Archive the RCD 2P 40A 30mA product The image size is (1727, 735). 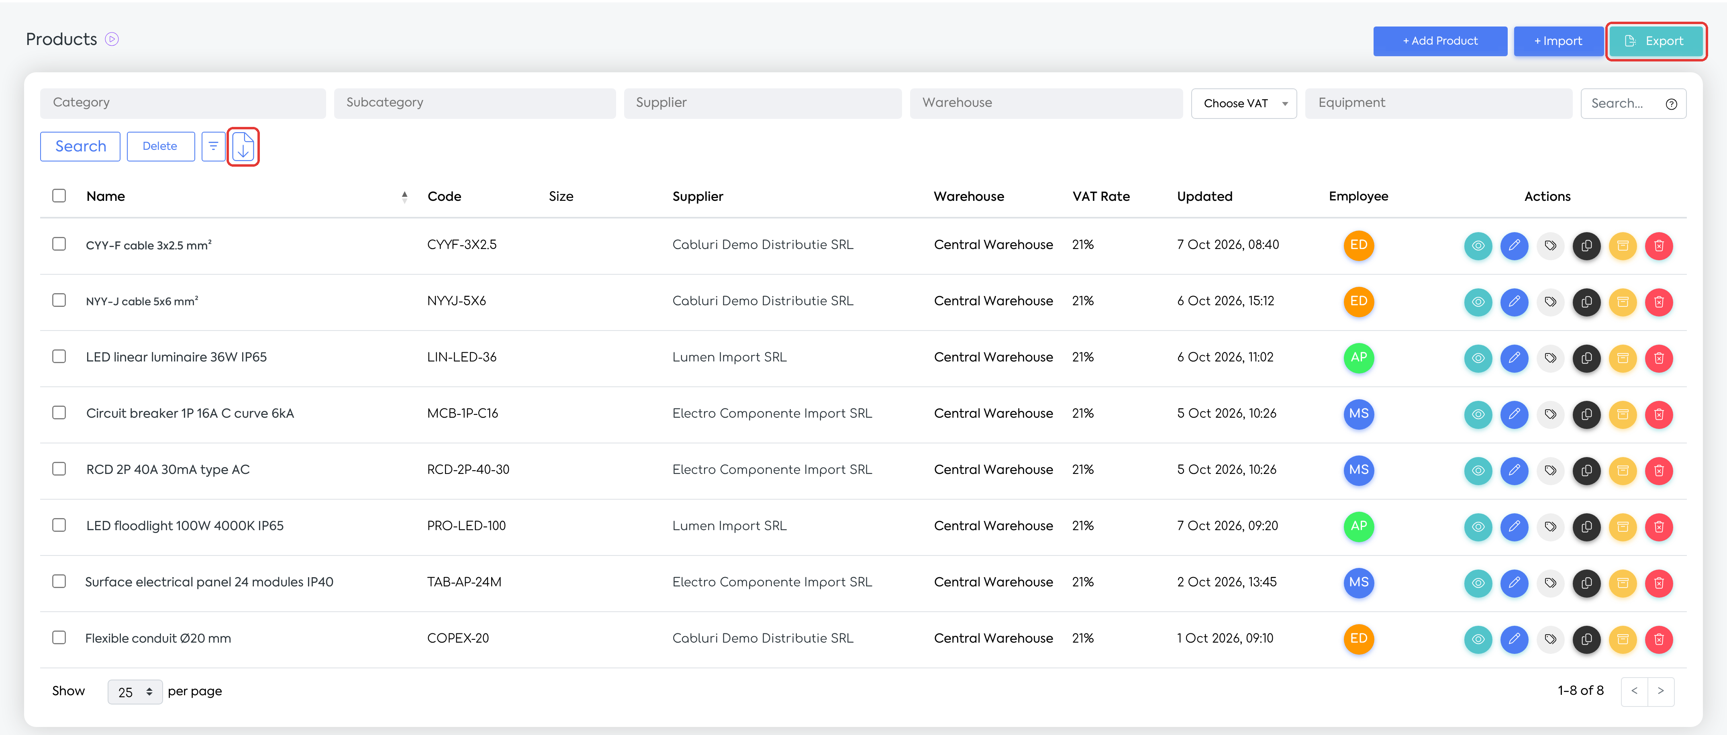point(1623,471)
